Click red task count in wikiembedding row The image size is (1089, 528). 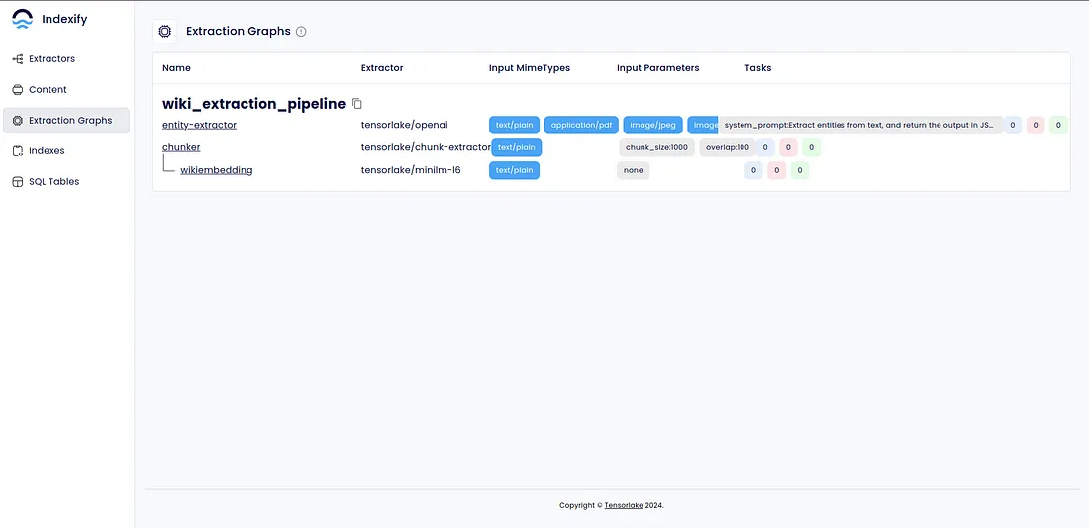coord(776,170)
